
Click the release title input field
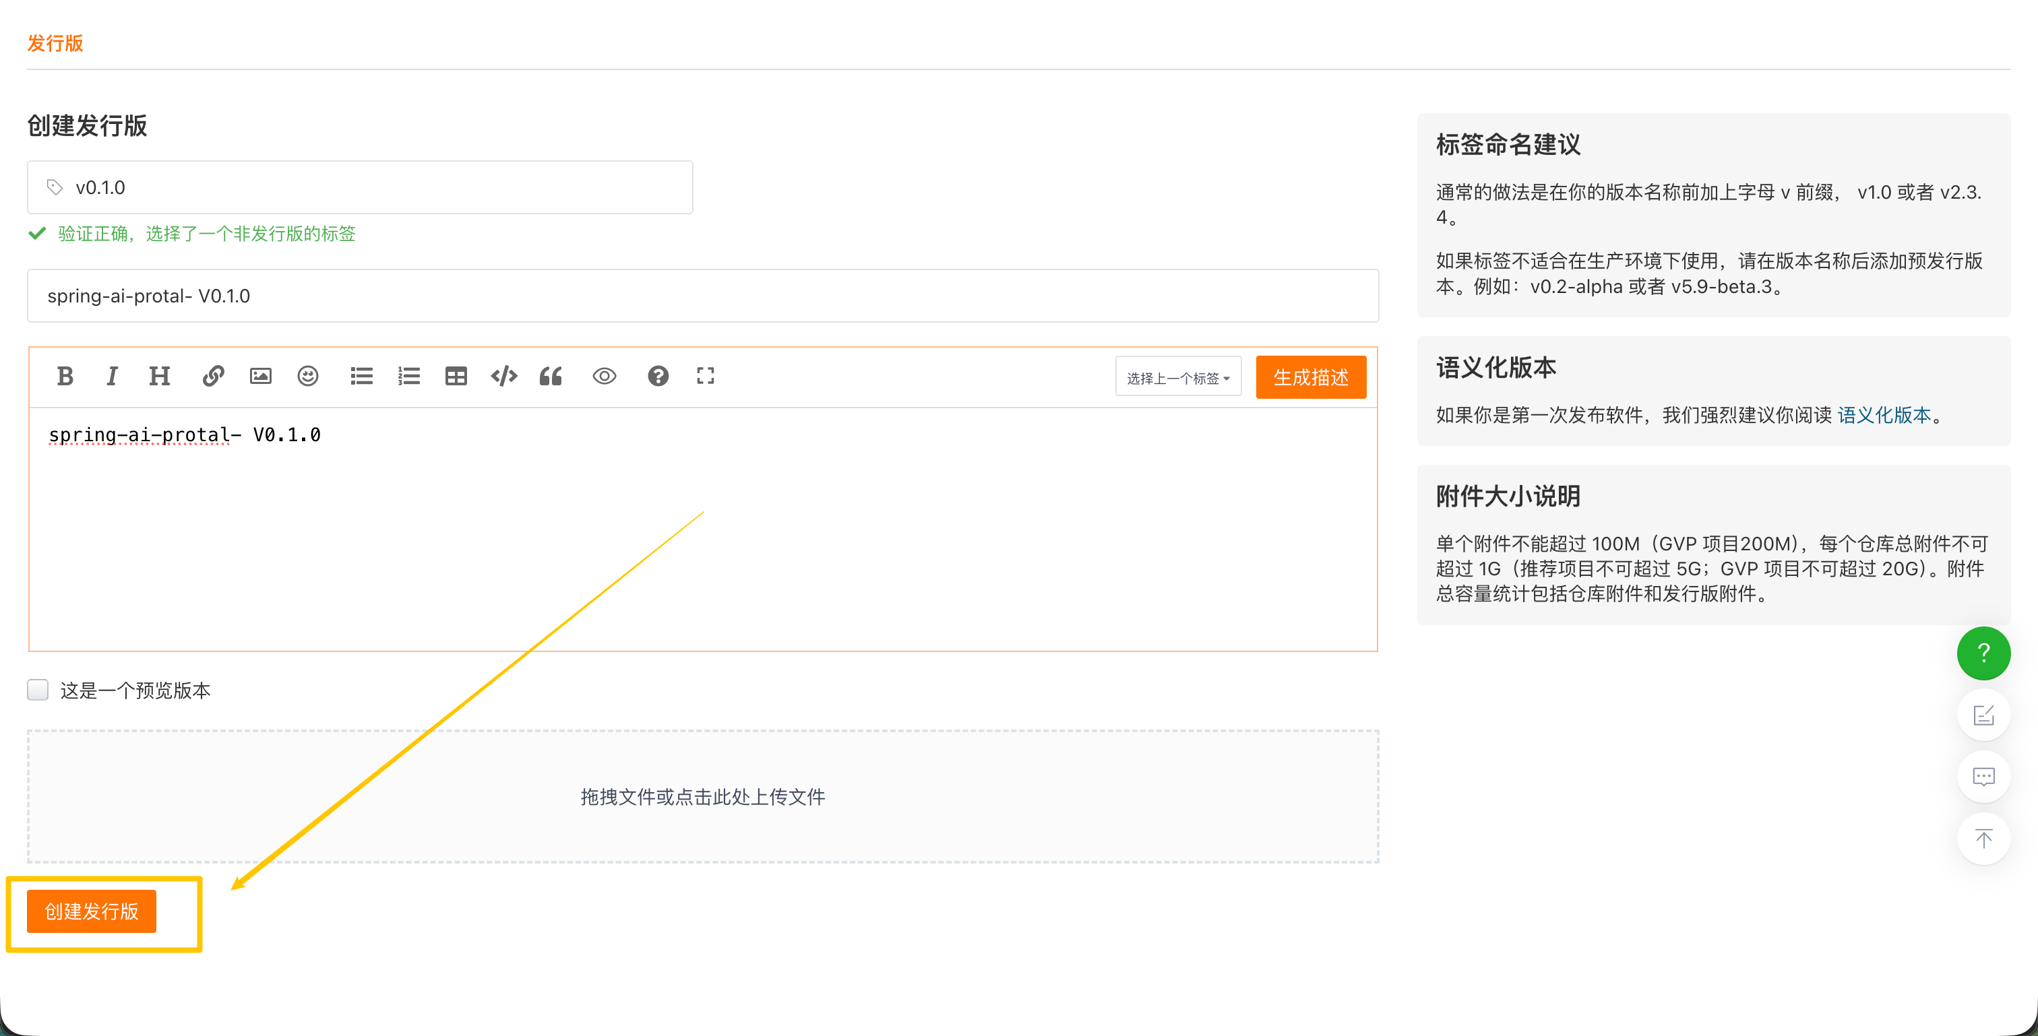tap(702, 296)
